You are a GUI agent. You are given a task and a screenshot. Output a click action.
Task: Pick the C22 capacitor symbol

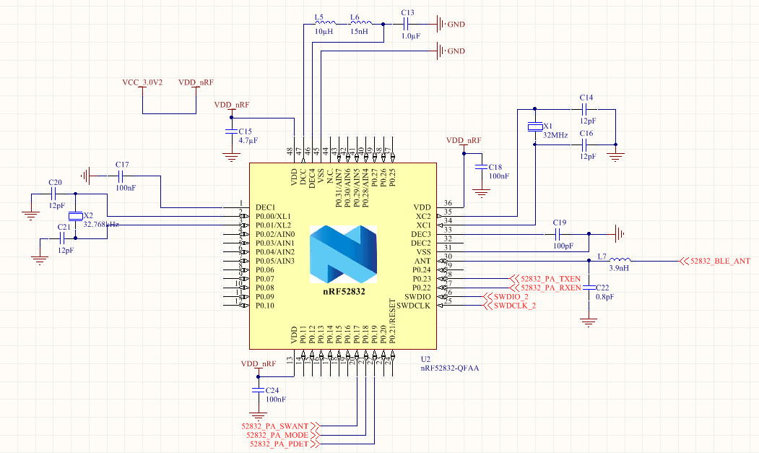point(589,288)
